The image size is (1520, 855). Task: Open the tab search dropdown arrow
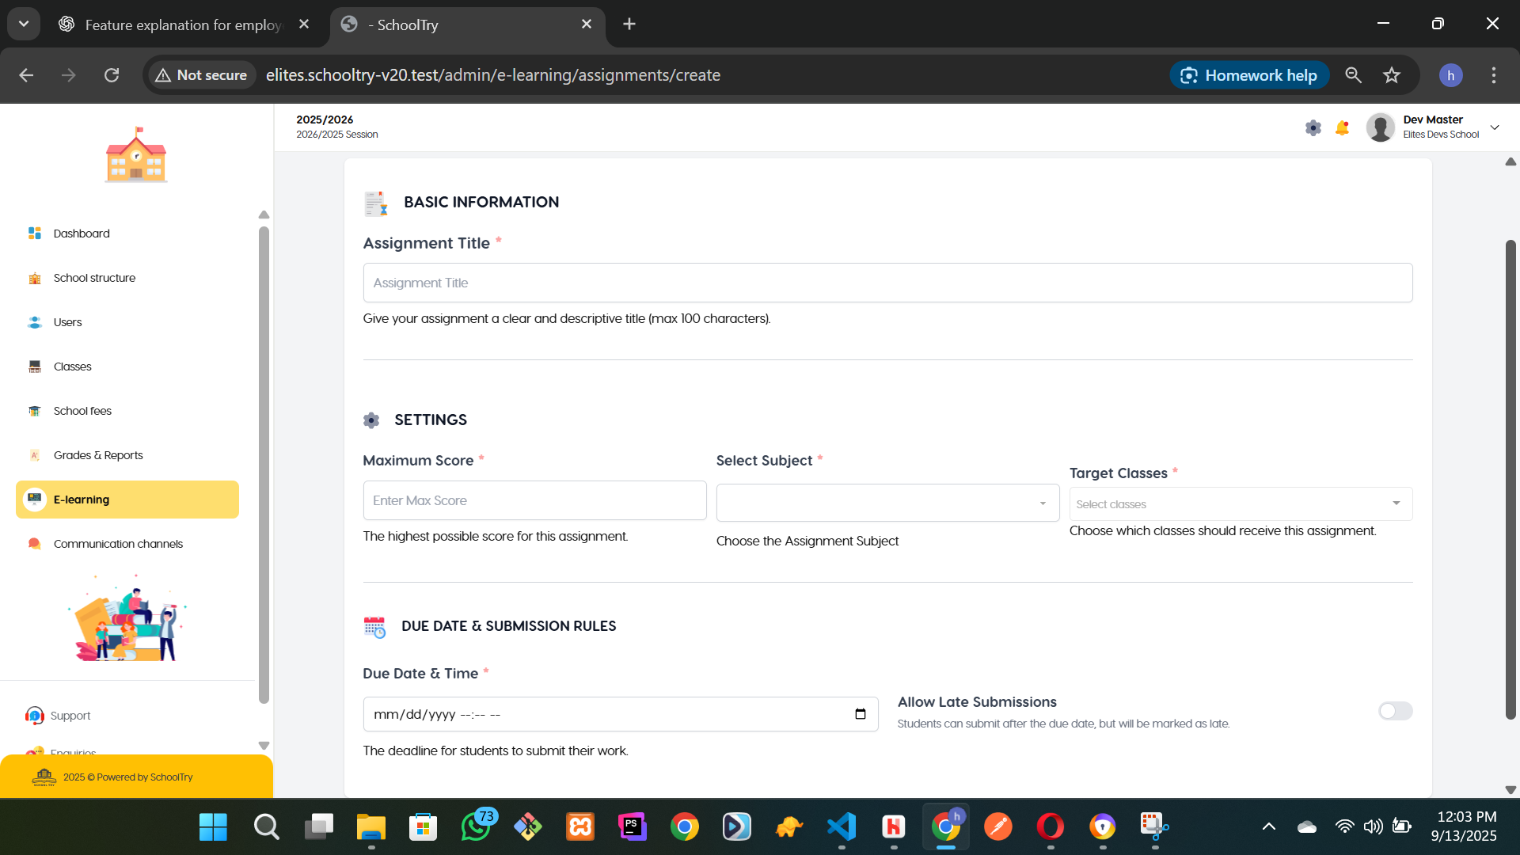(24, 25)
